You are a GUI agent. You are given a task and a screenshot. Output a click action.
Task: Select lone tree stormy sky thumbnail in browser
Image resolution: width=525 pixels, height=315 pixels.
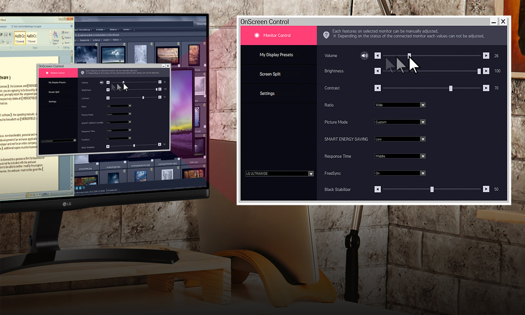click(113, 55)
